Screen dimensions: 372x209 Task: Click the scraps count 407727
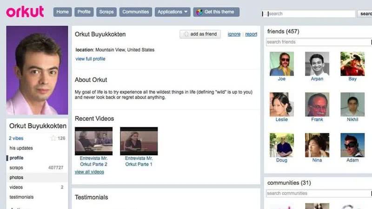click(56, 168)
